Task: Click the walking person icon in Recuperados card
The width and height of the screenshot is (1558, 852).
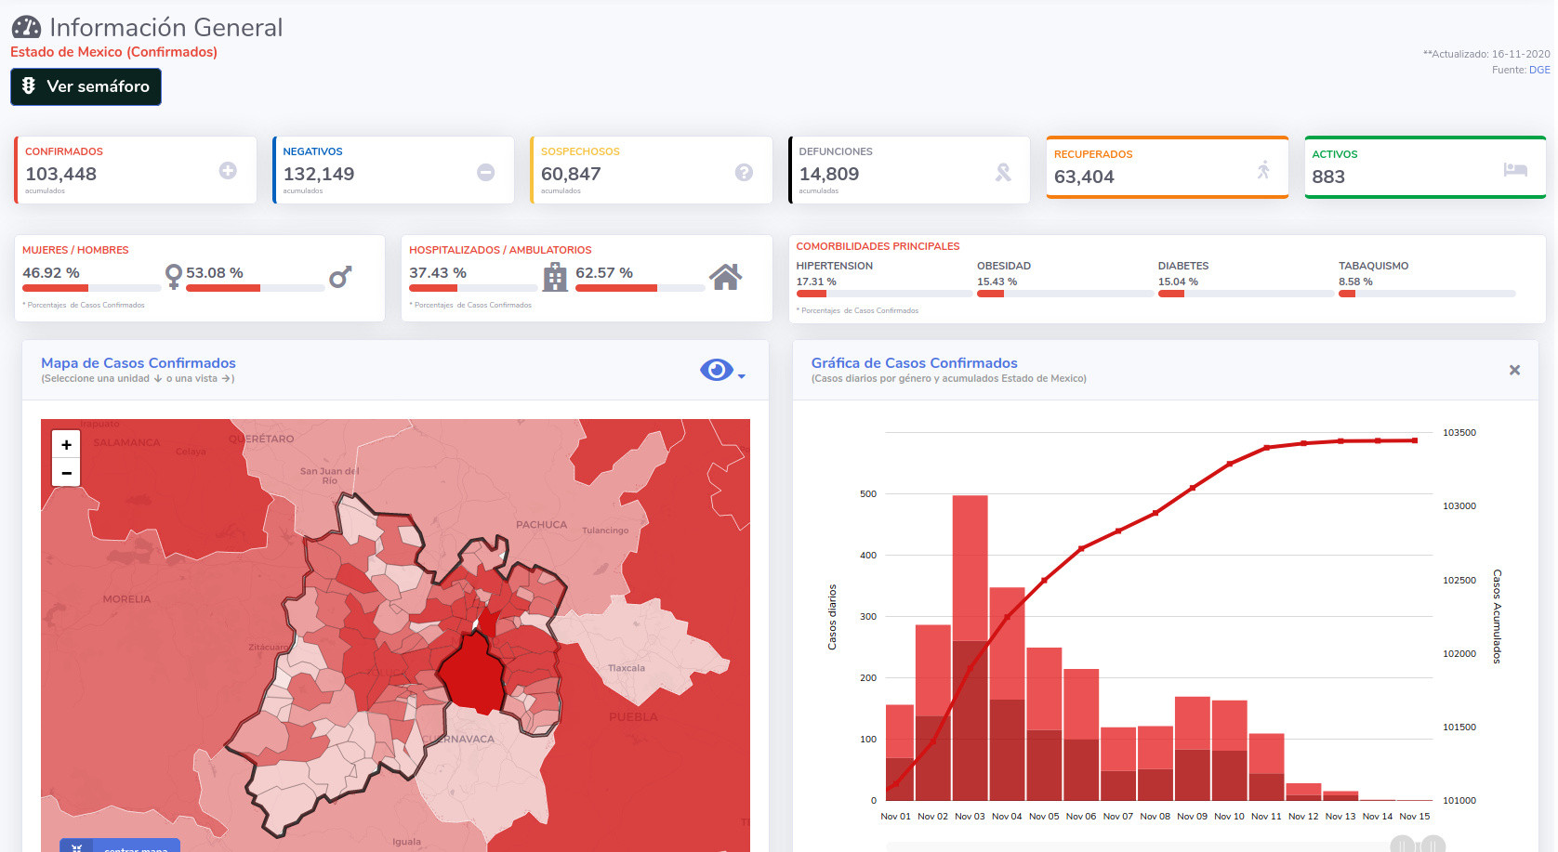Action: coord(1263,169)
